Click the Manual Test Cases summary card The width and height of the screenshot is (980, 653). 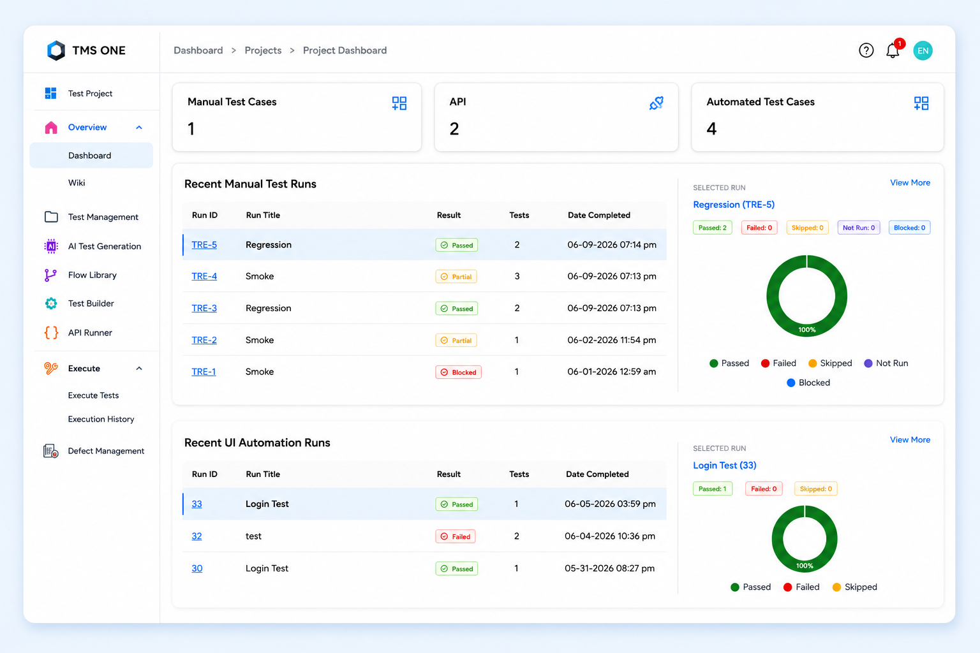click(x=297, y=117)
